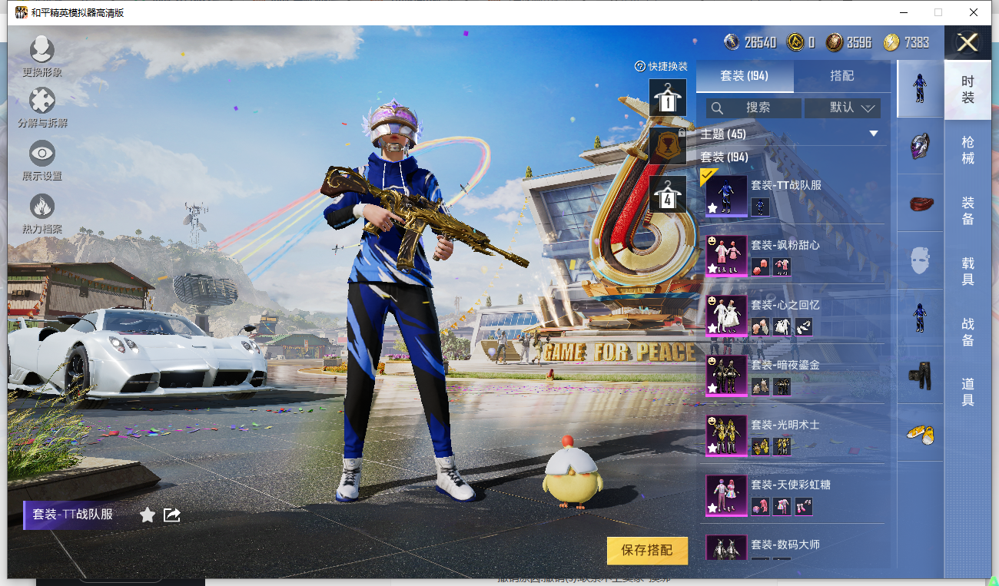The width and height of the screenshot is (999, 586).
Task: Switch to the 道具 side tab
Action: coord(967,392)
